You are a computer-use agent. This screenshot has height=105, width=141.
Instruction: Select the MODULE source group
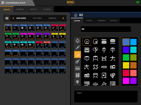click(x=52, y=18)
